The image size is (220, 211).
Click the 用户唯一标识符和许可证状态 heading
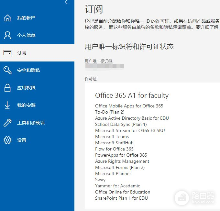(x=129, y=47)
